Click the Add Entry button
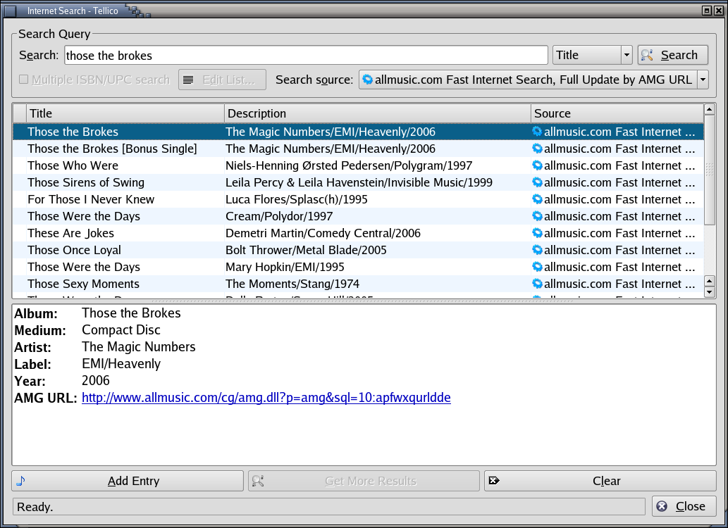The image size is (728, 528). [128, 481]
